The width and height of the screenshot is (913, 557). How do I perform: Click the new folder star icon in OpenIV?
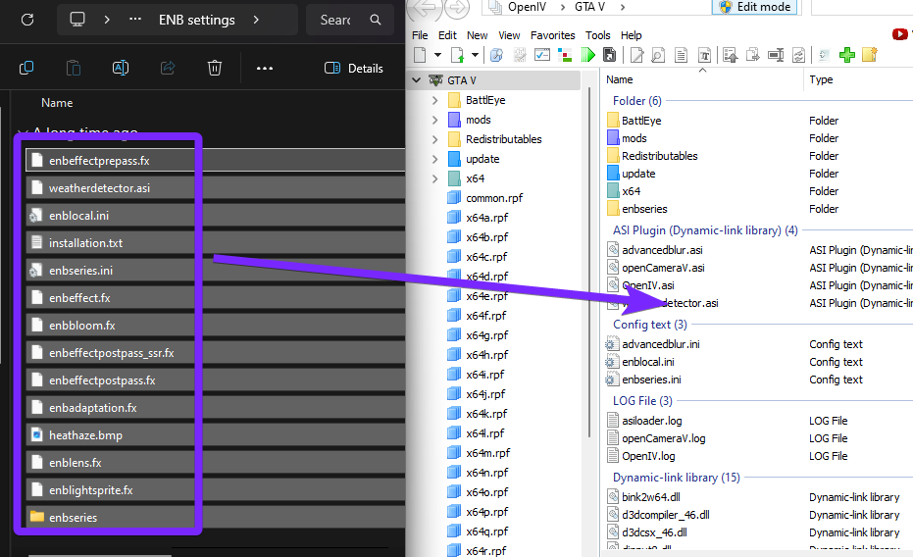coord(869,55)
